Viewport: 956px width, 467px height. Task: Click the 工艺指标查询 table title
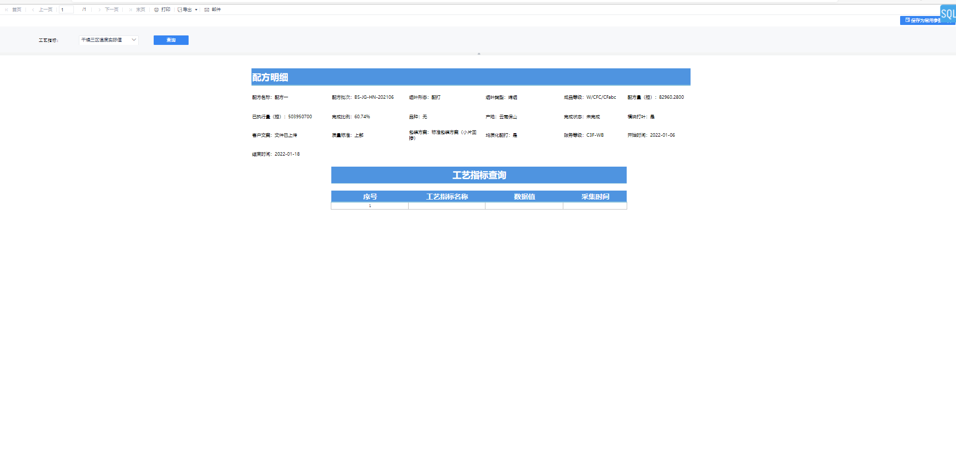tap(479, 175)
